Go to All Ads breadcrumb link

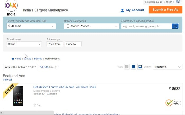coord(27,59)
